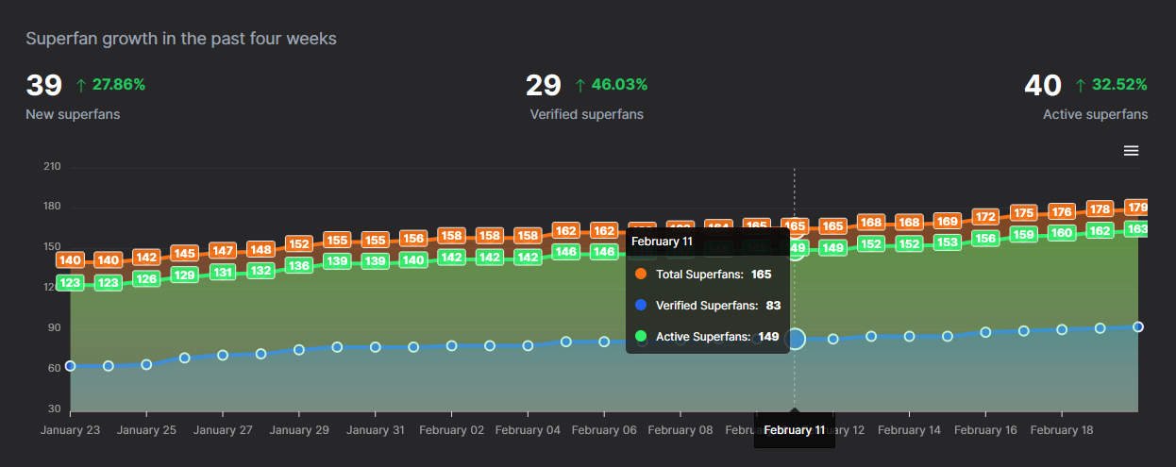1176x467 pixels.
Task: Click the green arrow beside 27.86%
Action: [81, 85]
